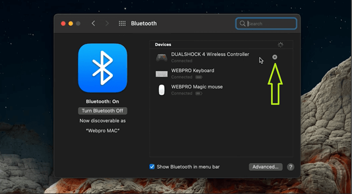This screenshot has height=194, width=352.
Task: Click the Bluetooth: On status text
Action: [102, 101]
